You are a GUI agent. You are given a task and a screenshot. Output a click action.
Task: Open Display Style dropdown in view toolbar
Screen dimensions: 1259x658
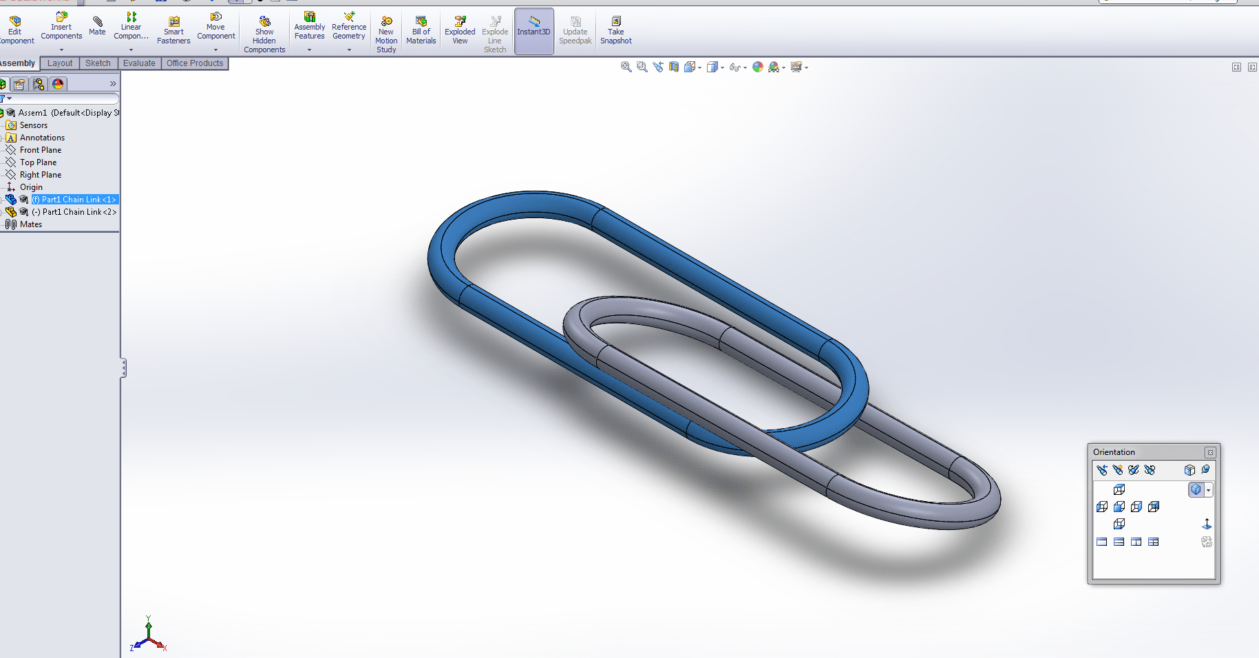[722, 67]
